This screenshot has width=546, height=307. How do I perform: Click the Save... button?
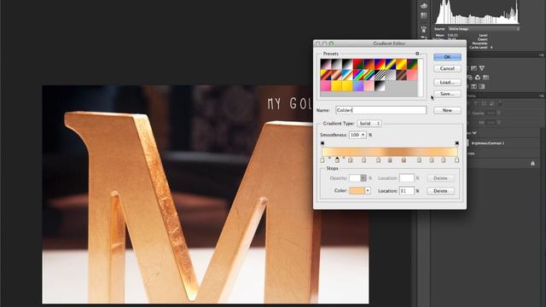click(447, 94)
